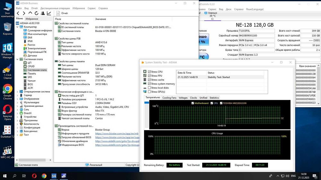Viewport: 321px width, 180px height.
Task: Expand the Операционная система tree node
Action: [x=17, y=92]
